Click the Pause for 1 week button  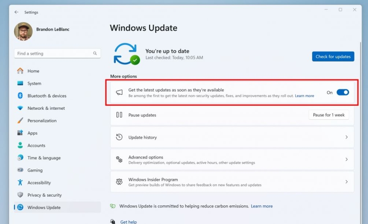[x=329, y=115]
